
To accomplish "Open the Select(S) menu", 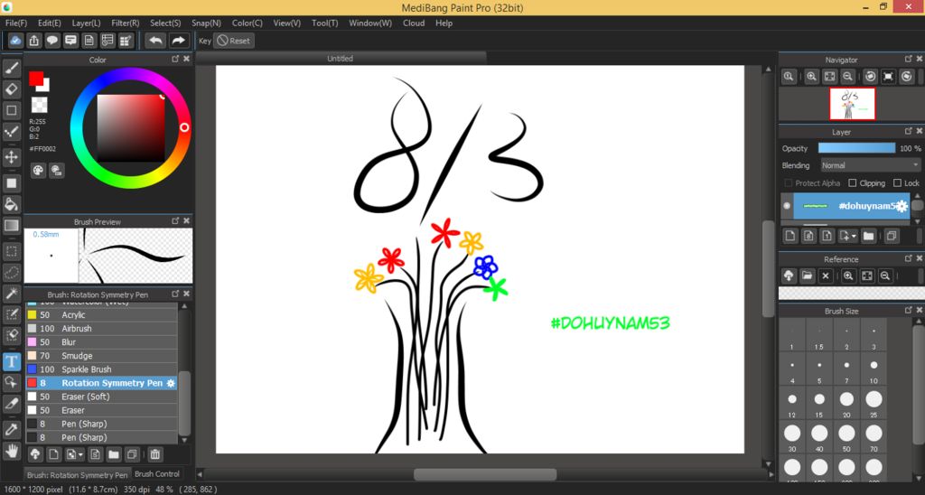I will click(165, 23).
